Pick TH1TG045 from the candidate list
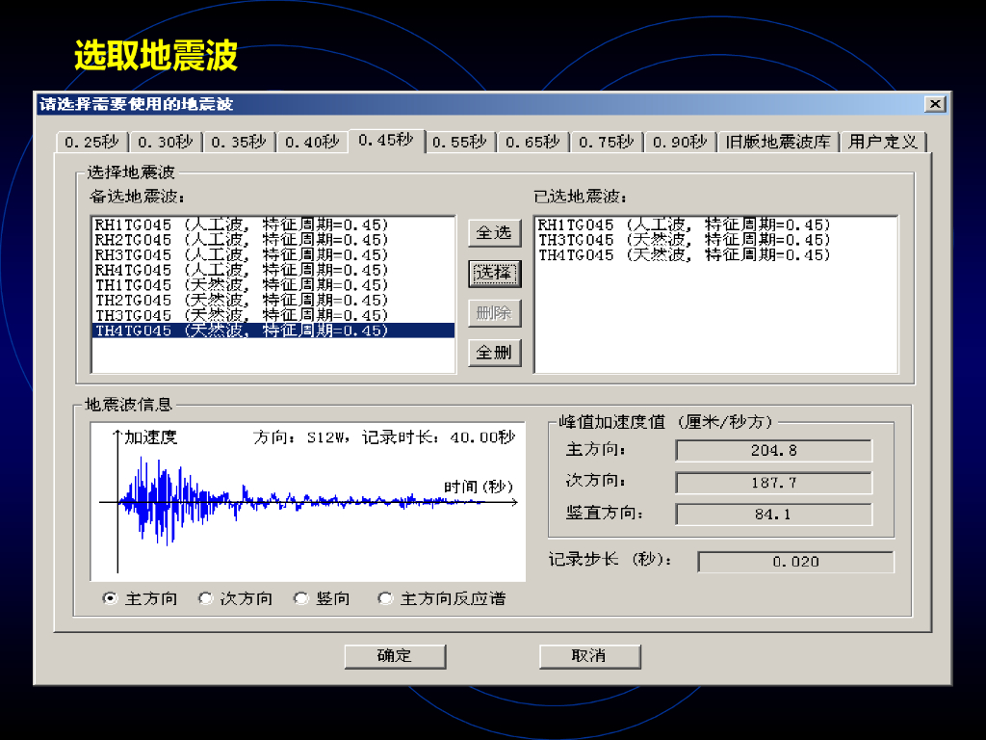 [x=241, y=285]
